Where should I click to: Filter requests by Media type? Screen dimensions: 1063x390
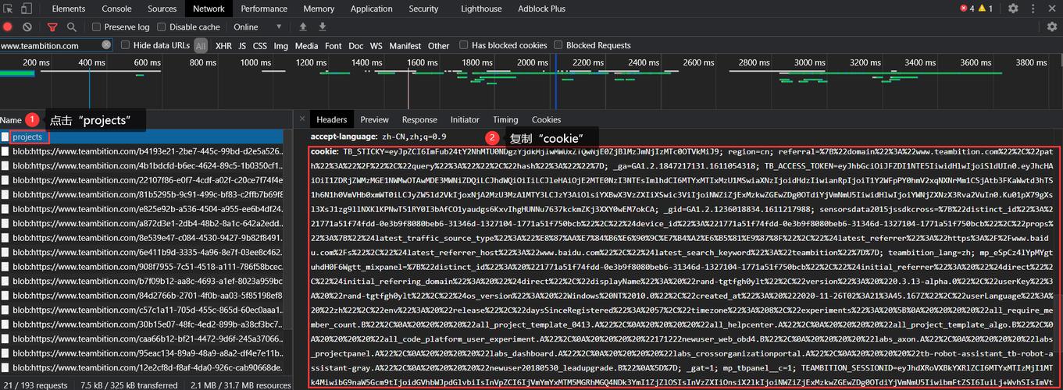pyautogui.click(x=306, y=46)
